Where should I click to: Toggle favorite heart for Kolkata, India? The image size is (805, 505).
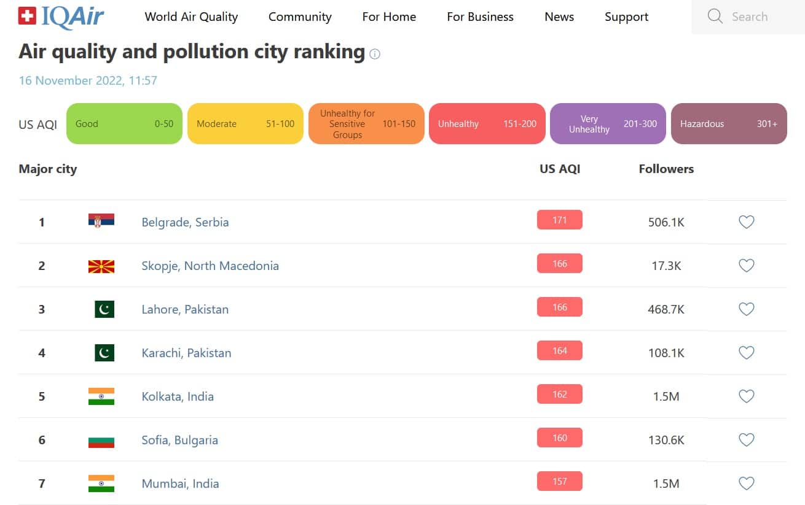pyautogui.click(x=746, y=396)
